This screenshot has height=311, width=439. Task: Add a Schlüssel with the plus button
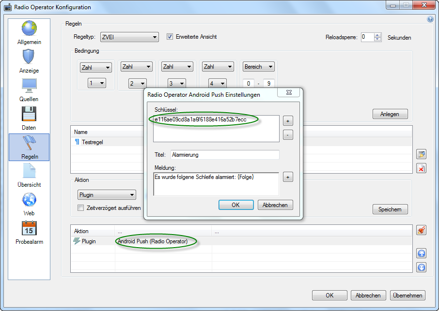click(288, 121)
